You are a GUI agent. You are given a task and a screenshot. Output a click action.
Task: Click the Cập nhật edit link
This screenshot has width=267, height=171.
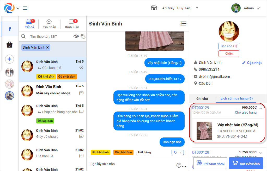pos(252,63)
